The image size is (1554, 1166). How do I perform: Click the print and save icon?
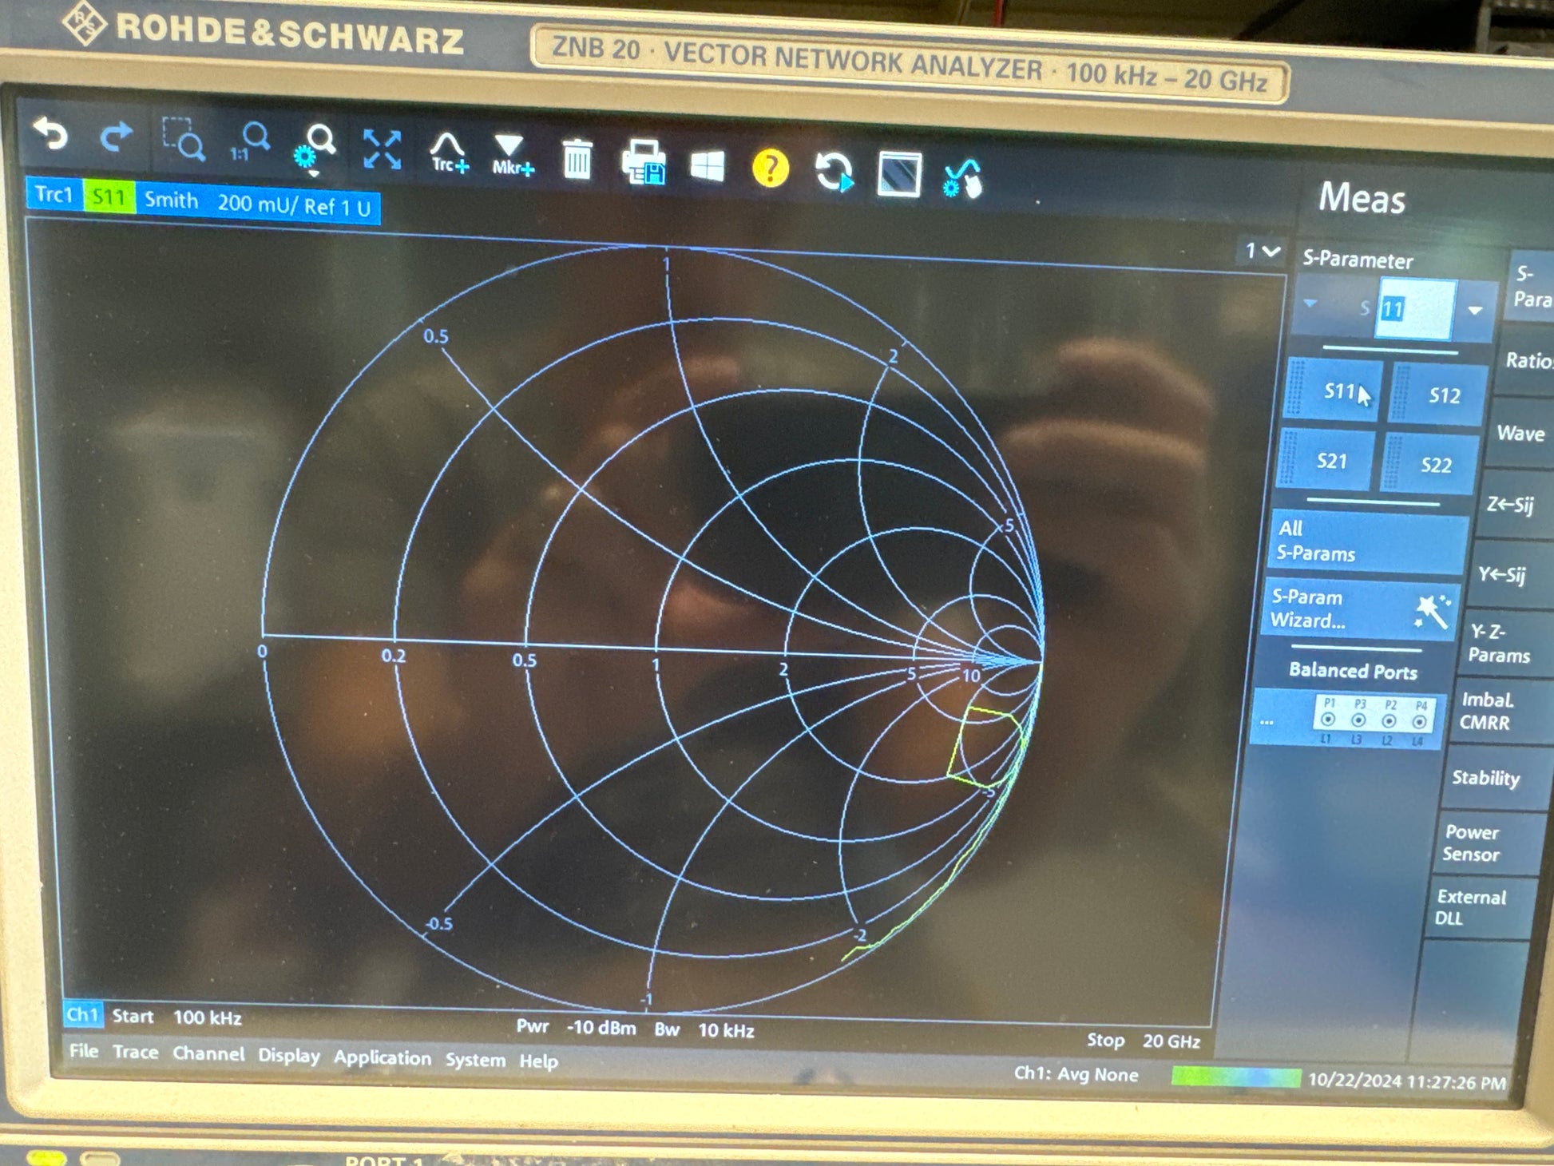644,164
